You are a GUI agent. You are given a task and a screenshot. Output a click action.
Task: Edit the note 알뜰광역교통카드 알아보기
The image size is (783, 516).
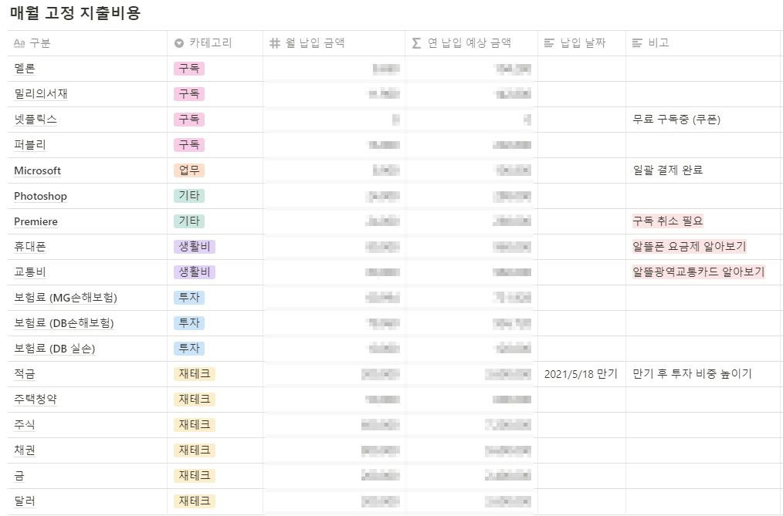point(698,271)
